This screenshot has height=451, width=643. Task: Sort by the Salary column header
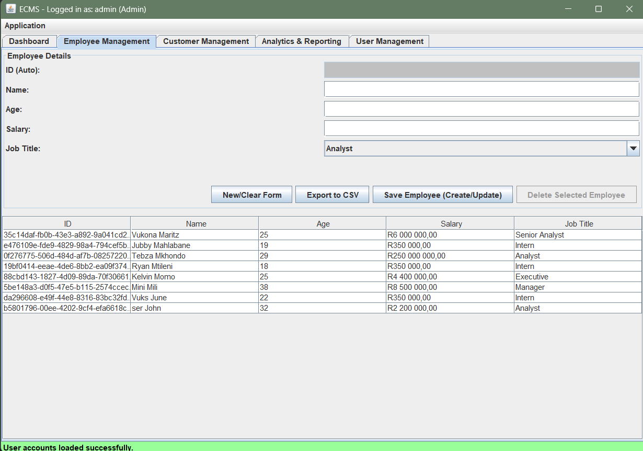[x=451, y=223]
